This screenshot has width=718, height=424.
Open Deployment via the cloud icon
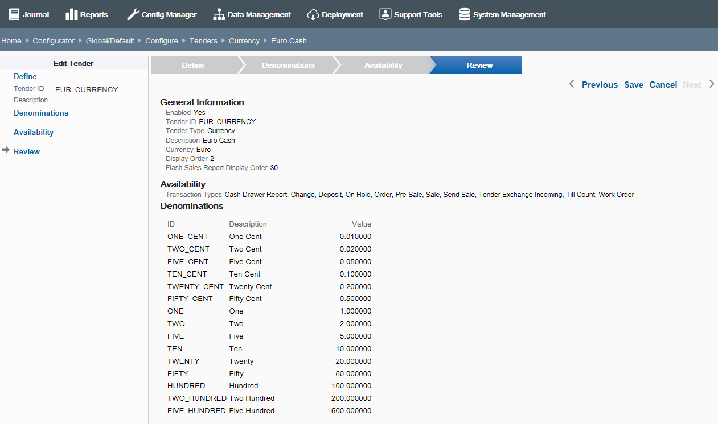(x=313, y=14)
